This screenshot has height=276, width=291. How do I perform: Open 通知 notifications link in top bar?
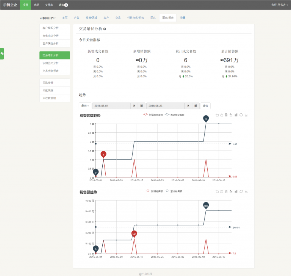pos(61,5)
